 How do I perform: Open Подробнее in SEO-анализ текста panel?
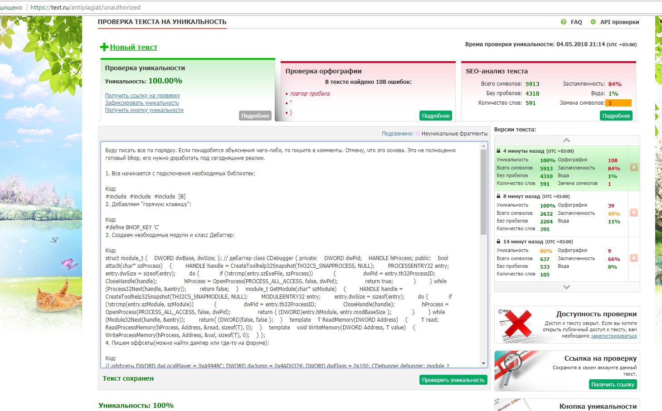tap(616, 116)
